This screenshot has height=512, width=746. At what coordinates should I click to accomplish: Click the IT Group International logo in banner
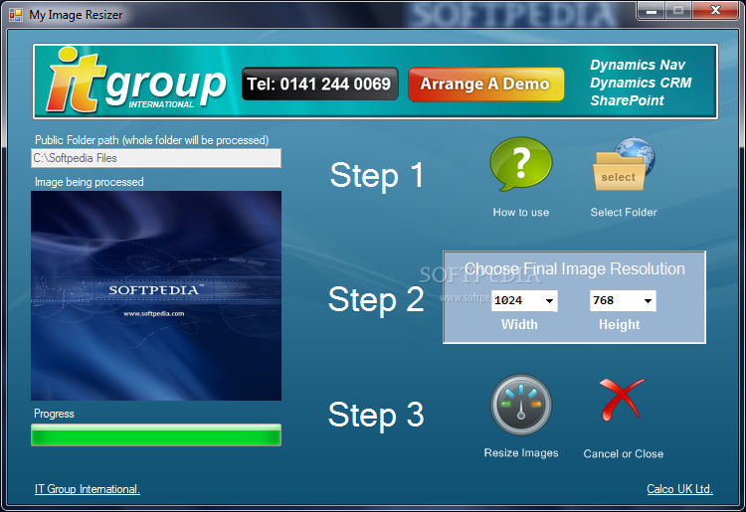(136, 81)
